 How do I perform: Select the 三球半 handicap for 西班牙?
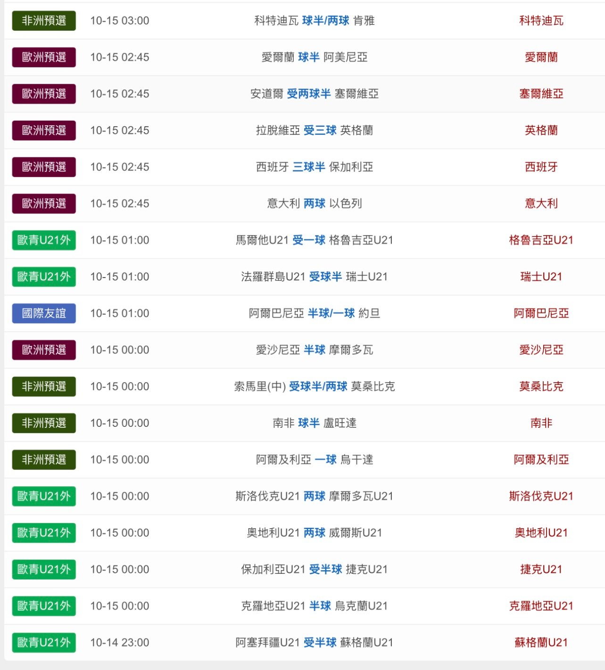coord(309,167)
